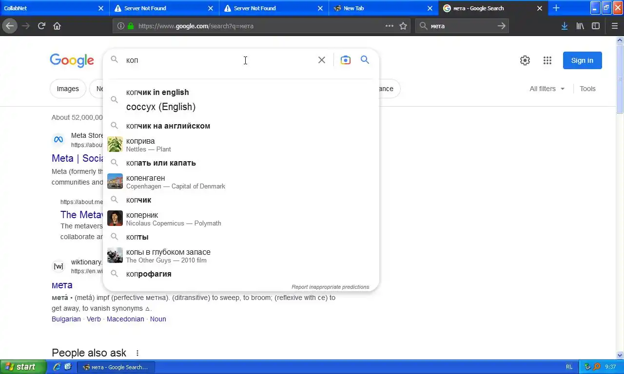Choose suggestion копчик на английском

[241, 126]
